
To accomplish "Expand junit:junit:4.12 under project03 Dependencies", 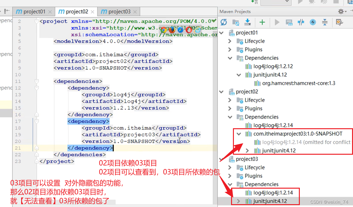I will 239,201.
